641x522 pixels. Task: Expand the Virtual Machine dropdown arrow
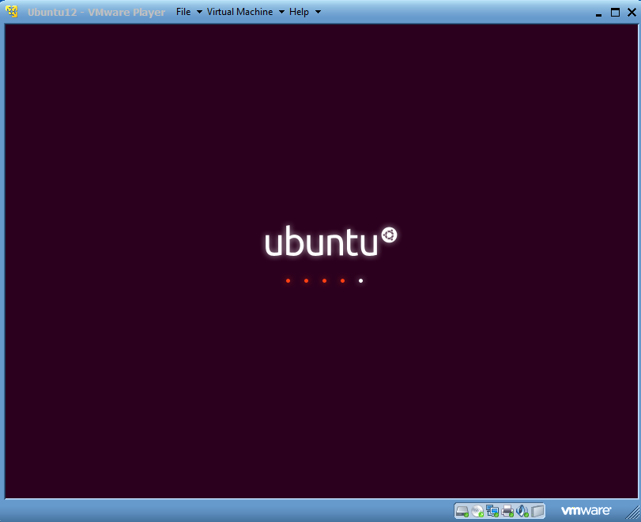[x=281, y=12]
